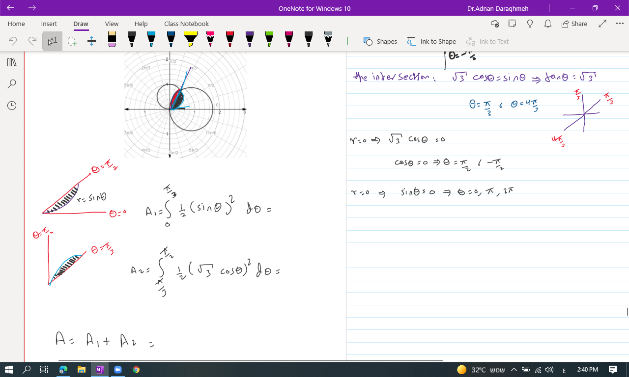
Task: Open the Zoom app in taskbar
Action: 118,370
